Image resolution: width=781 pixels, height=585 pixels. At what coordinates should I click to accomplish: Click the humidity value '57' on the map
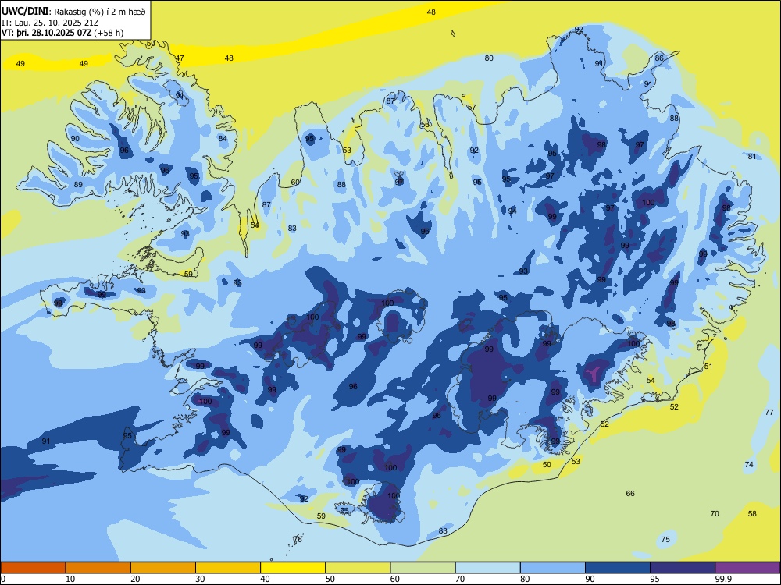coord(472,108)
